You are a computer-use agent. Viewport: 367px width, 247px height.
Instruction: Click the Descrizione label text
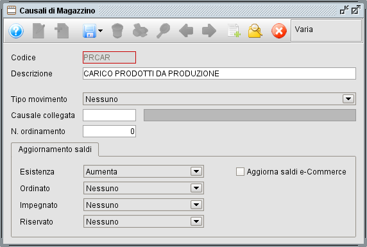tap(31, 74)
